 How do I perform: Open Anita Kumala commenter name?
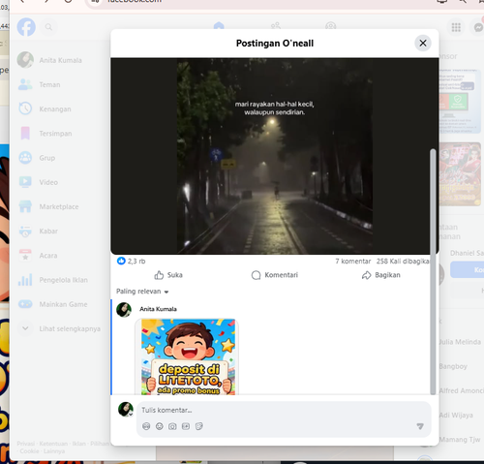[158, 309]
